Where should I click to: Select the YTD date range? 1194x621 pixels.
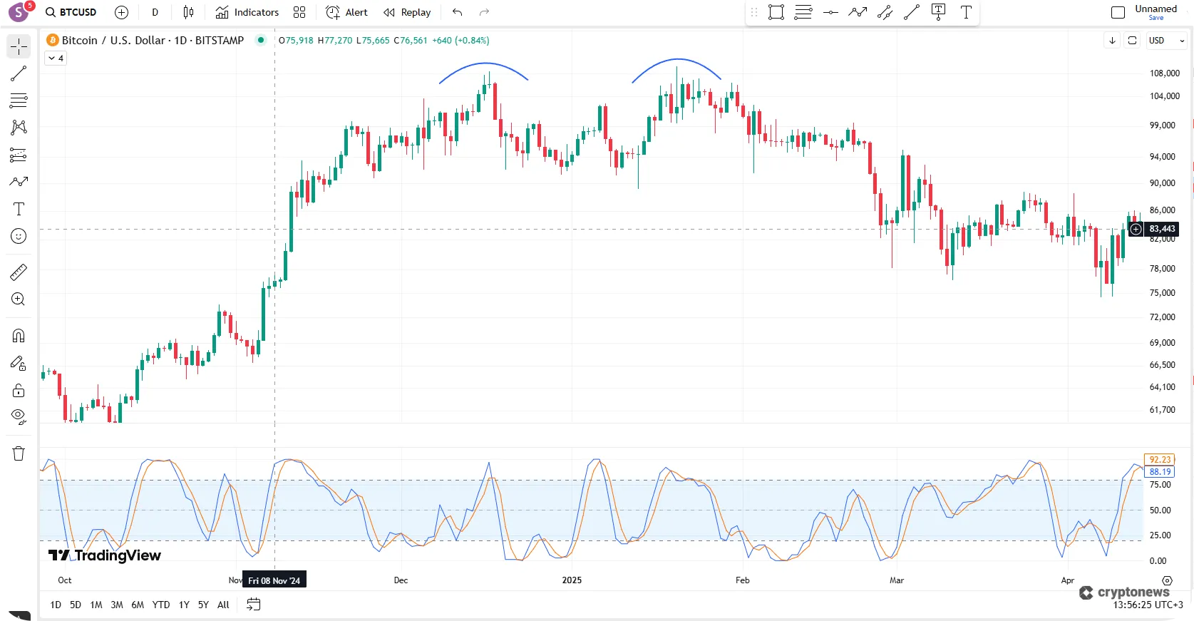click(161, 605)
